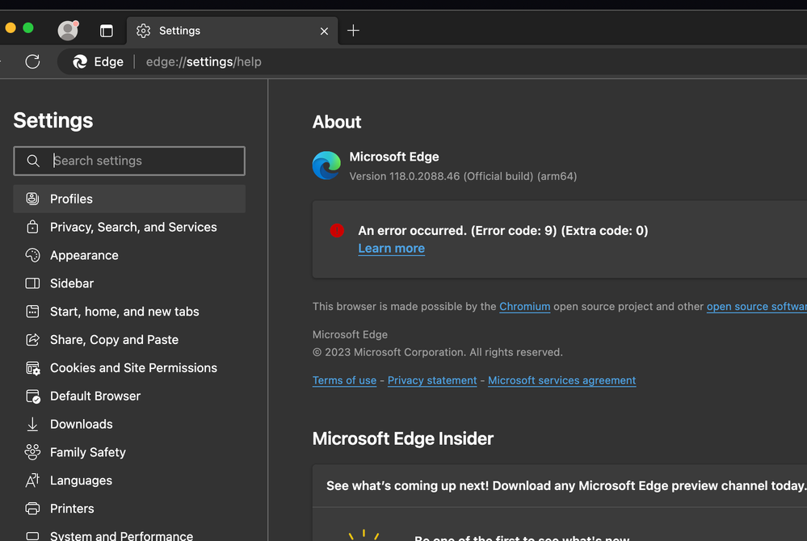Click the Microsoft Edge logo in About
The width and height of the screenshot is (807, 541).
pyautogui.click(x=326, y=166)
